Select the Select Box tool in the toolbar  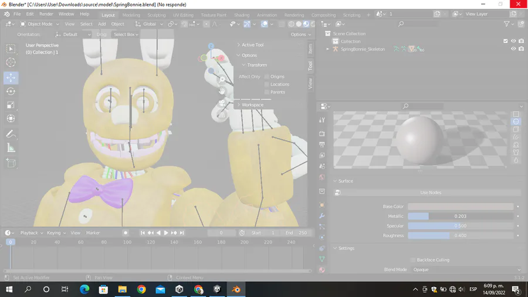tap(11, 49)
